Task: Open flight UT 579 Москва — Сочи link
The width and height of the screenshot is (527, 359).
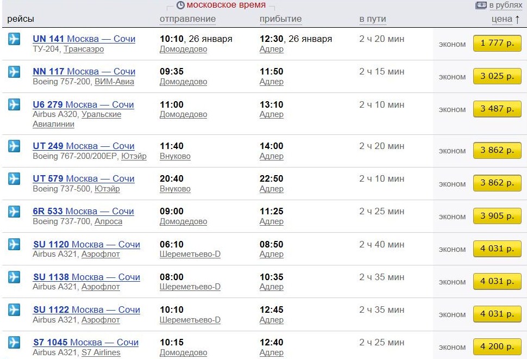Action: (x=84, y=178)
